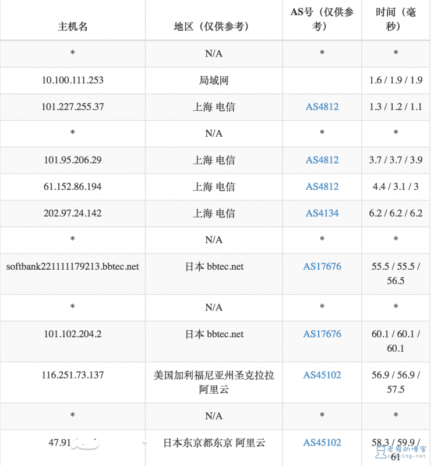The image size is (434, 466).
Task: Open AS45102 link in Tokyo Aliyun row
Action: [x=322, y=443]
